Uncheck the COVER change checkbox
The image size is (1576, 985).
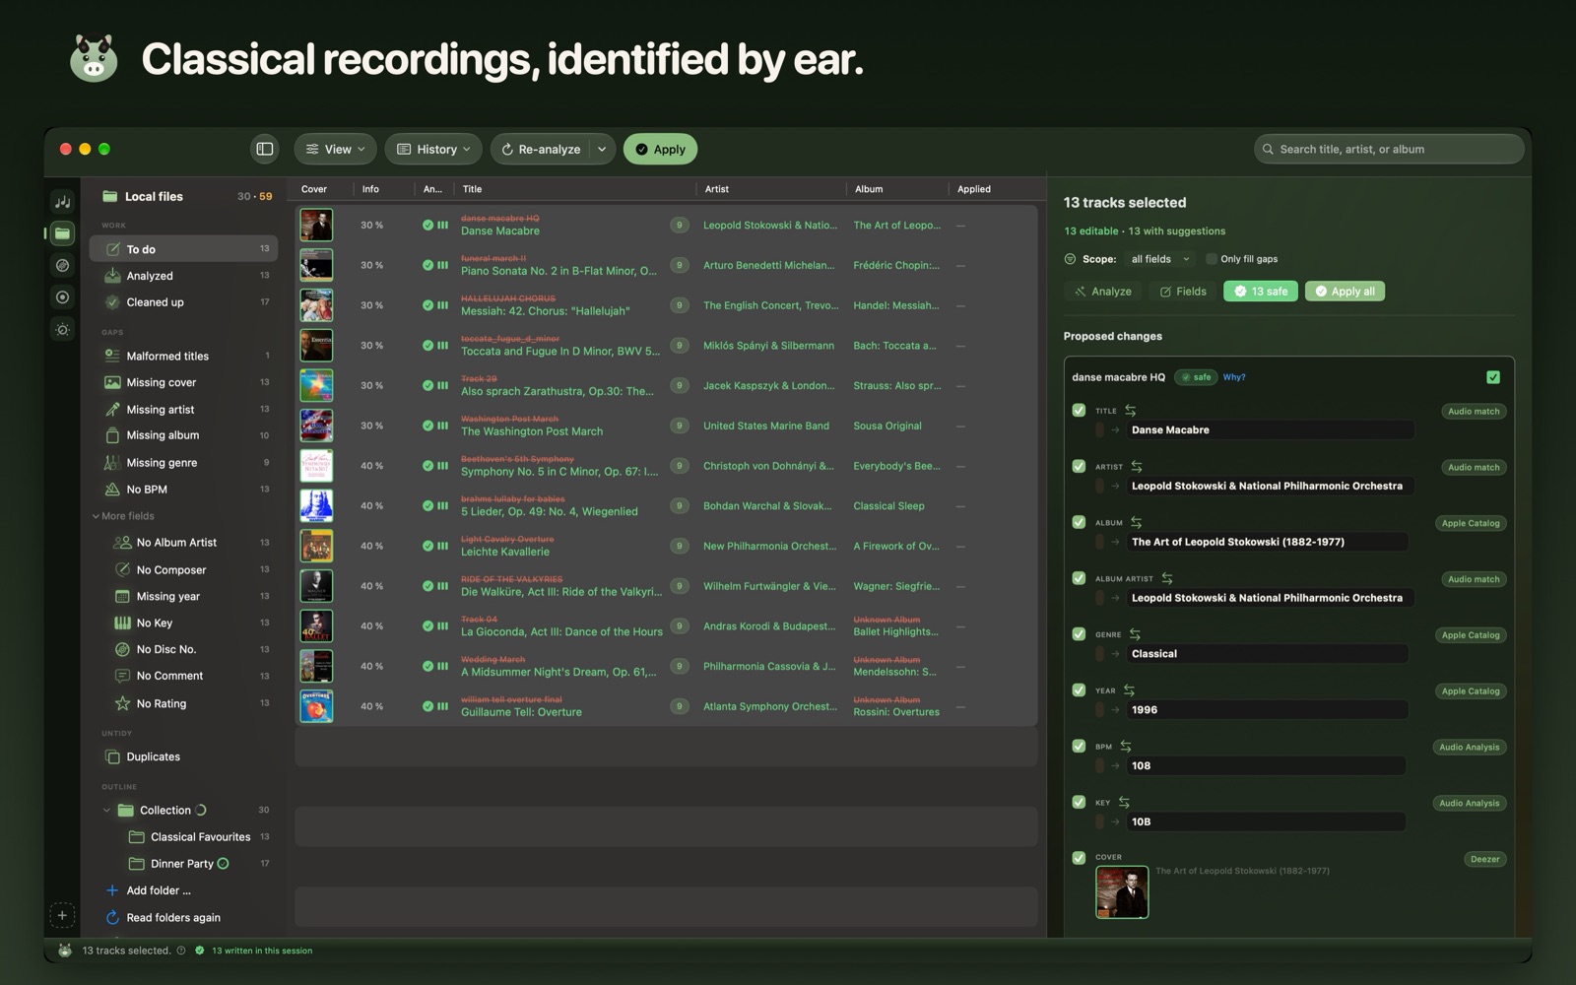tap(1079, 857)
